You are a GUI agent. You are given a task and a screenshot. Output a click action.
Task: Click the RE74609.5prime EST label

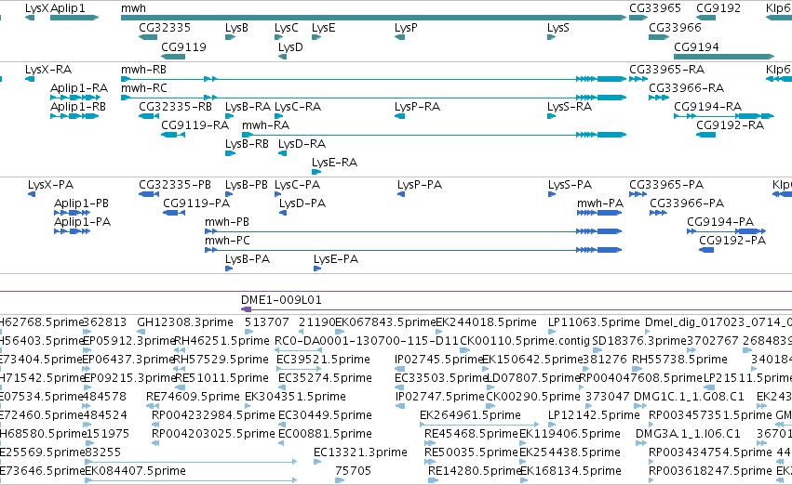coord(193,397)
